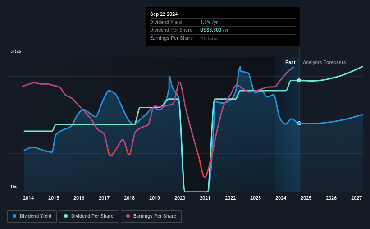Click the 2021 axis label

coord(205,198)
